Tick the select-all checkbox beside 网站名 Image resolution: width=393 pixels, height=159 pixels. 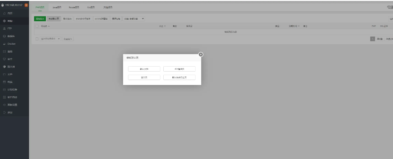(37, 26)
